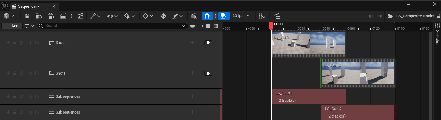The width and height of the screenshot is (441, 120).
Task: Open outliner settings gear
Action: coord(216,26)
